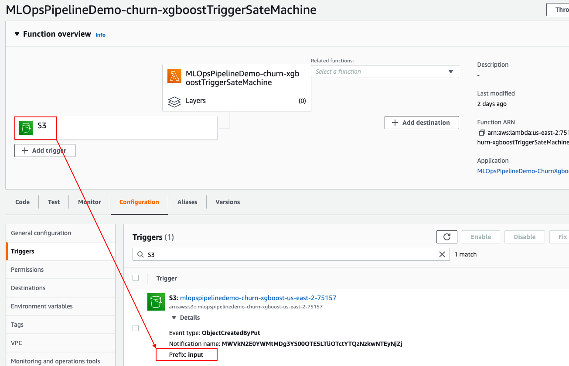This screenshot has width=569, height=366.
Task: Open the Versions tab
Action: coord(228,202)
